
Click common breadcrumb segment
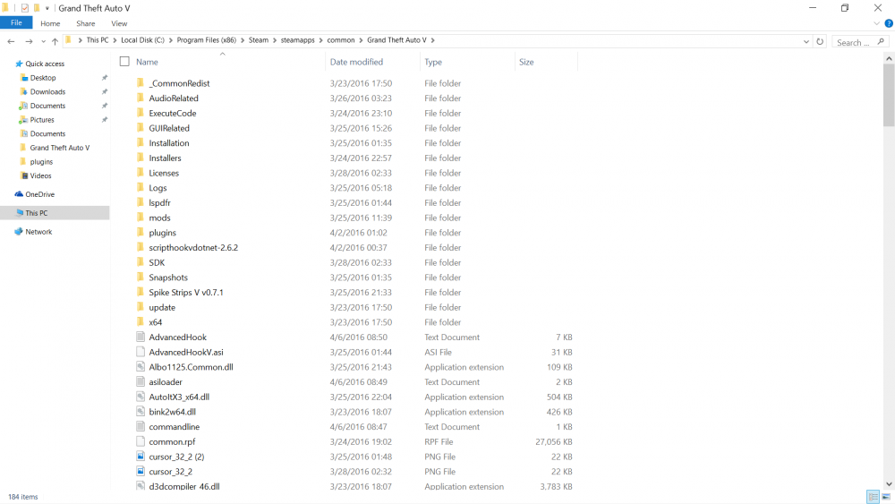click(341, 40)
